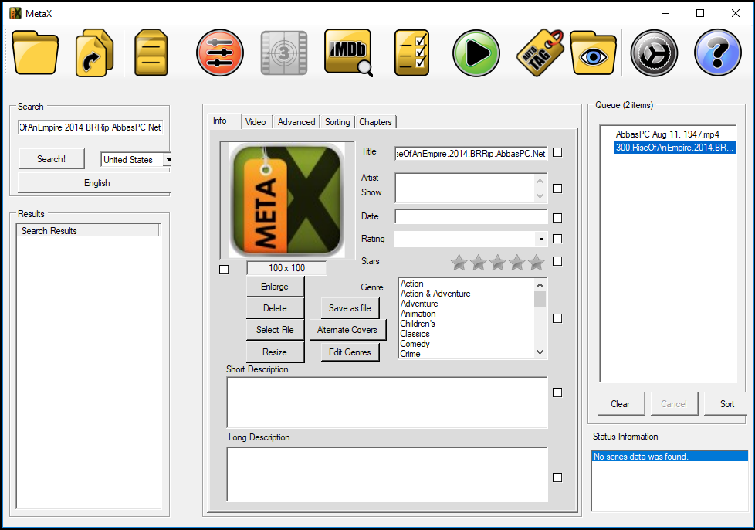Select Comedy in the Genre list
The image size is (755, 530).
point(415,344)
